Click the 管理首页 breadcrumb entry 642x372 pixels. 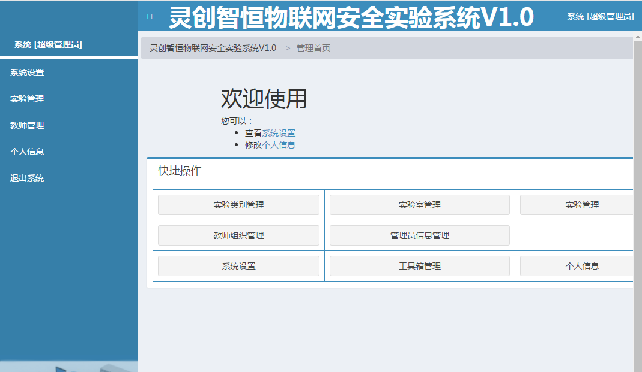[313, 48]
